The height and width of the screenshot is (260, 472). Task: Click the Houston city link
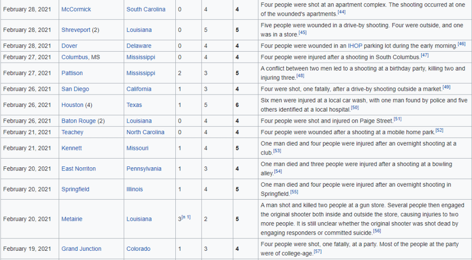(72, 105)
